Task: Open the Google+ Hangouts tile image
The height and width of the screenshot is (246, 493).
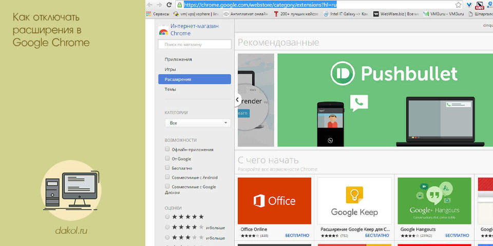Action: 434,201
